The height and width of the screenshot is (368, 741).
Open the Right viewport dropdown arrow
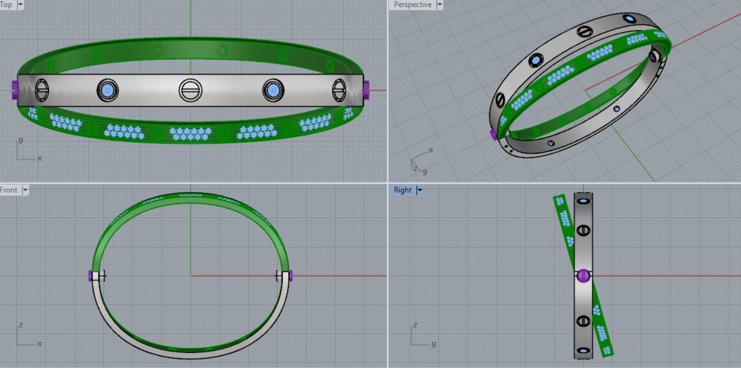[419, 190]
